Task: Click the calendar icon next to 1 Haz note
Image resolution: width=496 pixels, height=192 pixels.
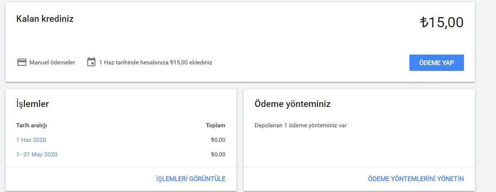Action: [x=91, y=62]
